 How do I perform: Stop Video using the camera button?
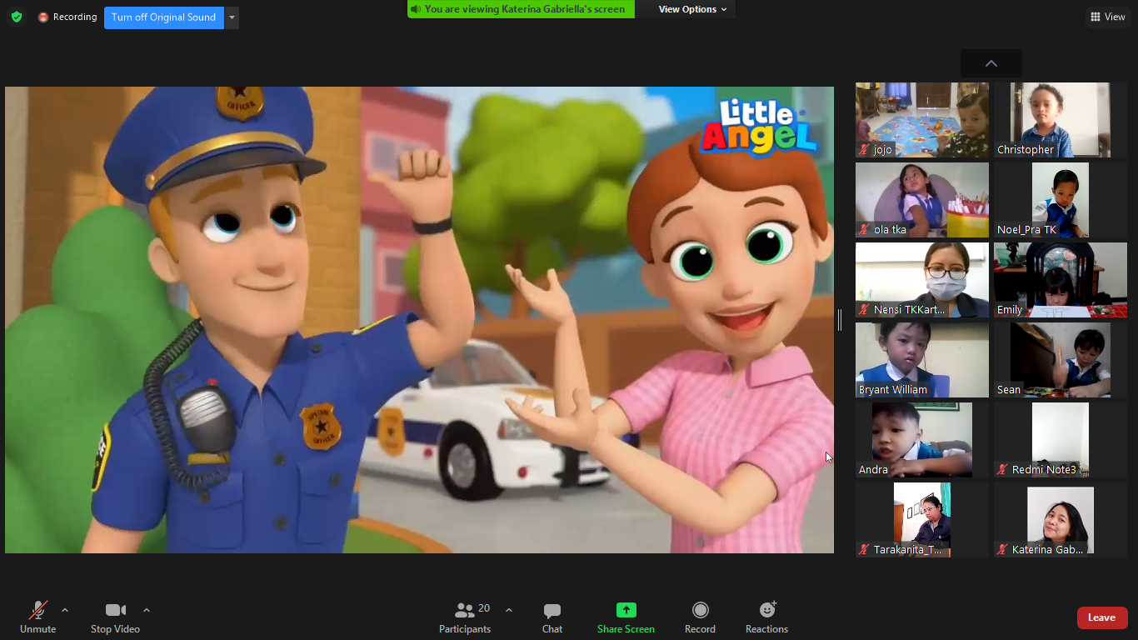tap(115, 617)
